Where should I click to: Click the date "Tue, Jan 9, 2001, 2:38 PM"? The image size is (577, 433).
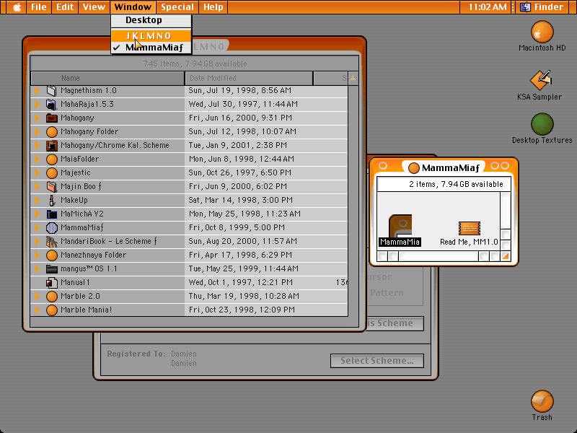coord(238,146)
